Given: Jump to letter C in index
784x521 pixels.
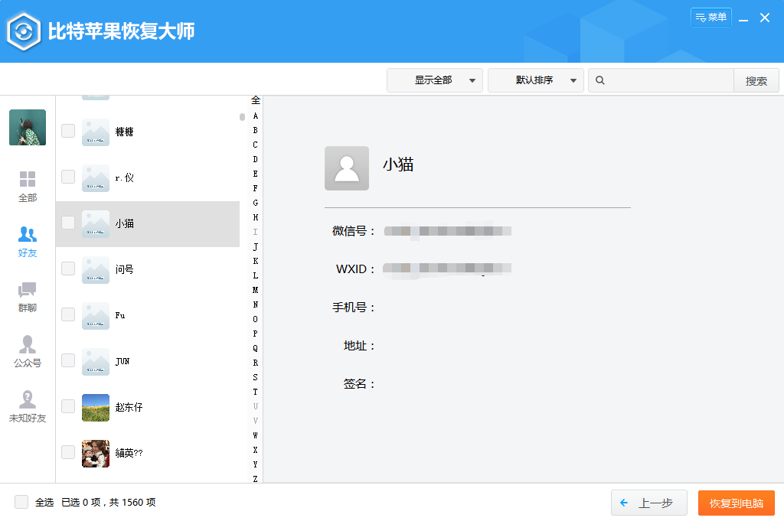Looking at the screenshot, I should pos(256,145).
